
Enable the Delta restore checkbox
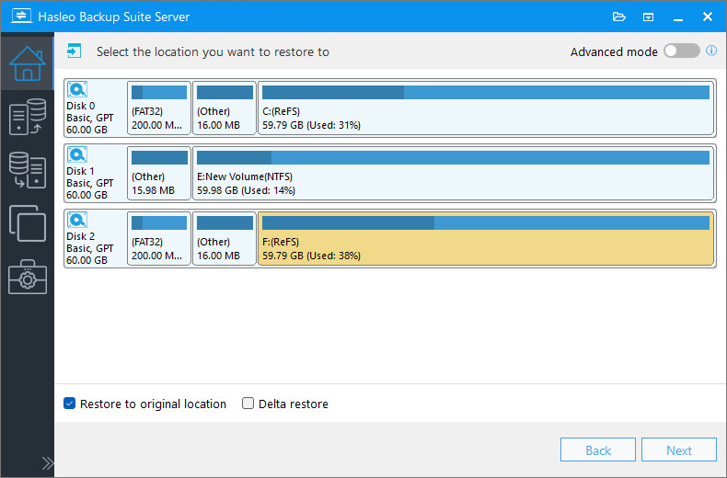[248, 404]
